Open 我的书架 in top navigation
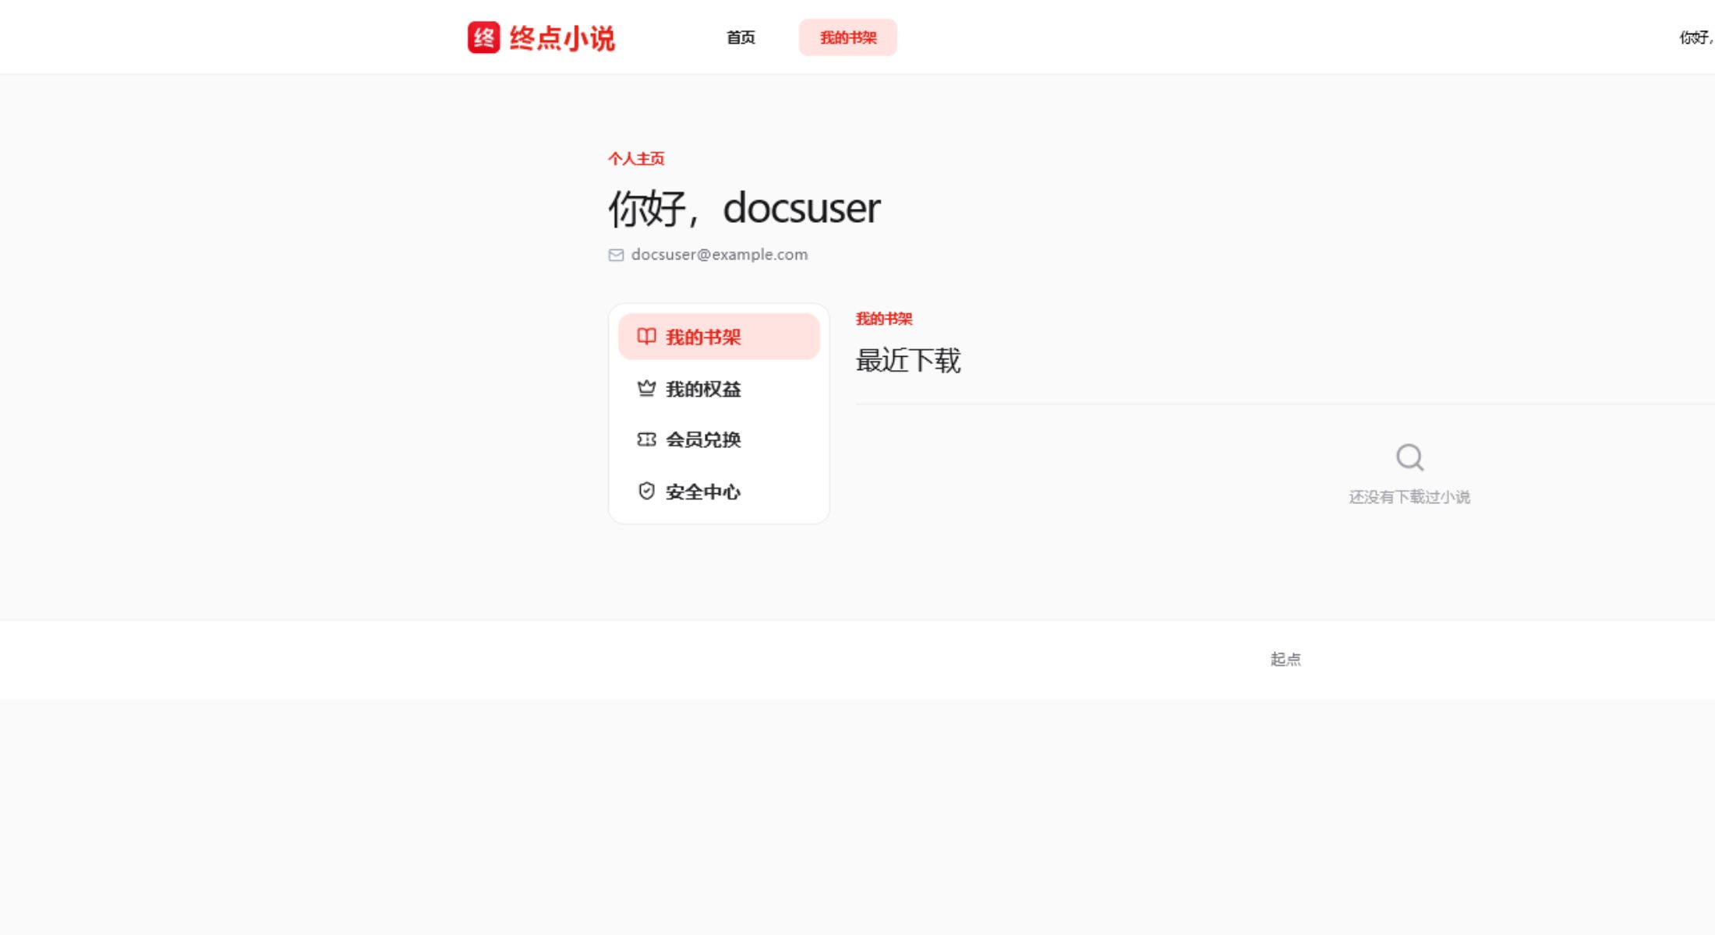 click(x=847, y=37)
